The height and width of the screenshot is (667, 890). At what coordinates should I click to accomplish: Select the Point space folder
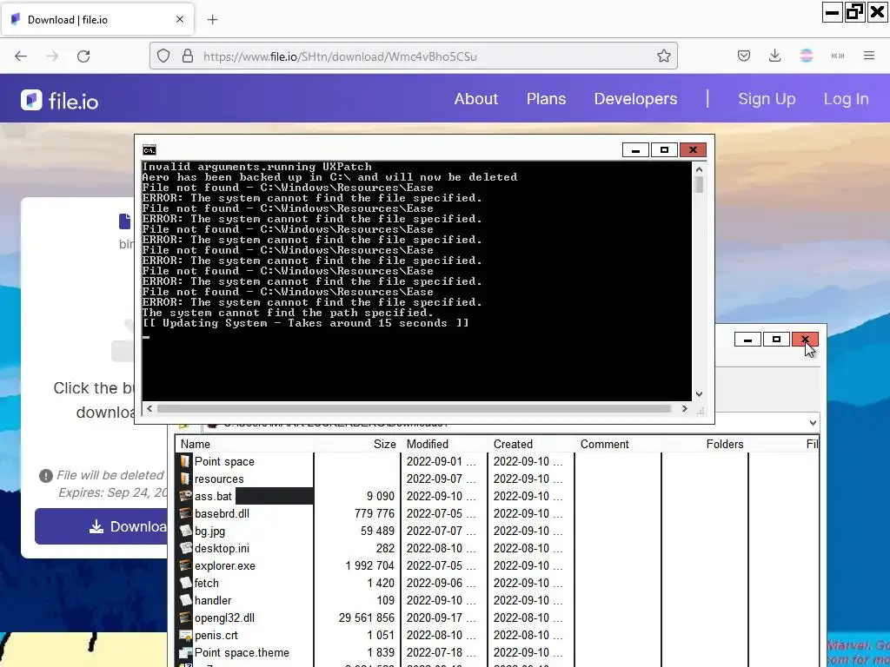click(x=224, y=462)
